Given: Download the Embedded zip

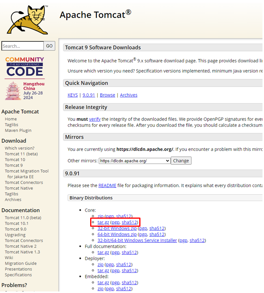Looking at the screenshot, I should click(x=101, y=289).
